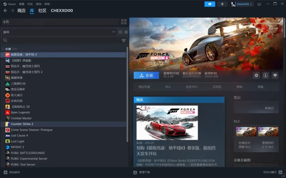Image resolution: width=286 pixels, height=178 pixels.
Task: Click the 三角洲行动 game icon
Action: pos(7,84)
